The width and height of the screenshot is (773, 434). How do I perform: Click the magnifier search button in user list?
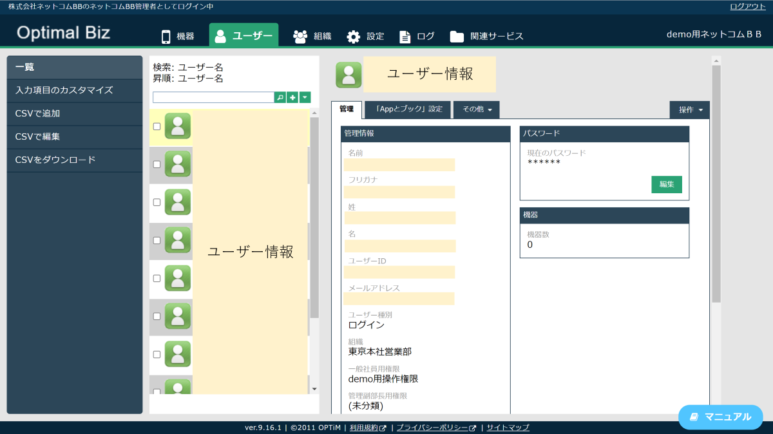click(280, 97)
